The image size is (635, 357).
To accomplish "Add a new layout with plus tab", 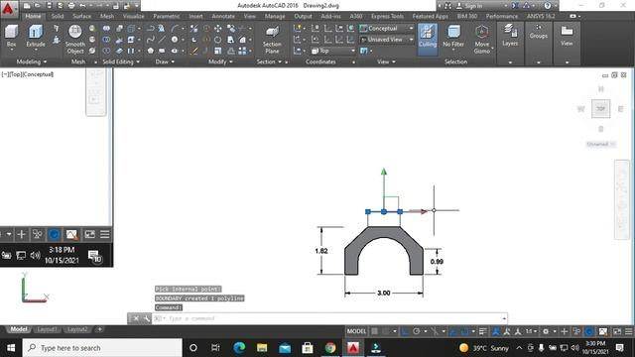I will point(99,329).
